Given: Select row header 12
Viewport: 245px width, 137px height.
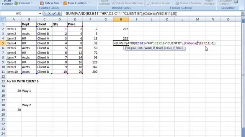Looking at the screenshot, I should (x=3, y=76).
